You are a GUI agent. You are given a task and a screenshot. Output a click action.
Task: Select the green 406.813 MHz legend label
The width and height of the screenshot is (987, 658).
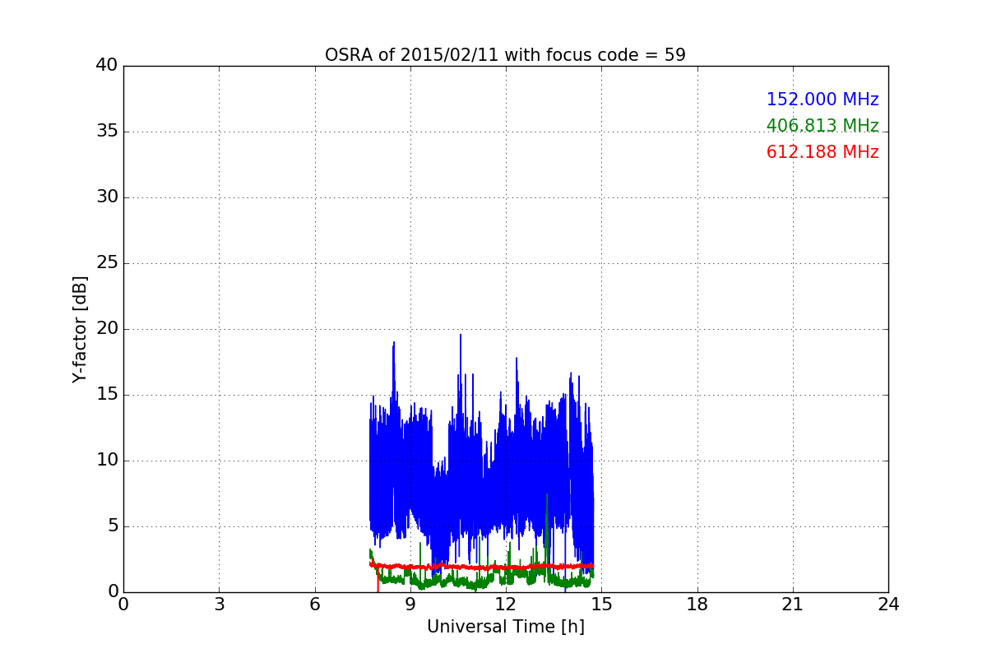tap(822, 126)
